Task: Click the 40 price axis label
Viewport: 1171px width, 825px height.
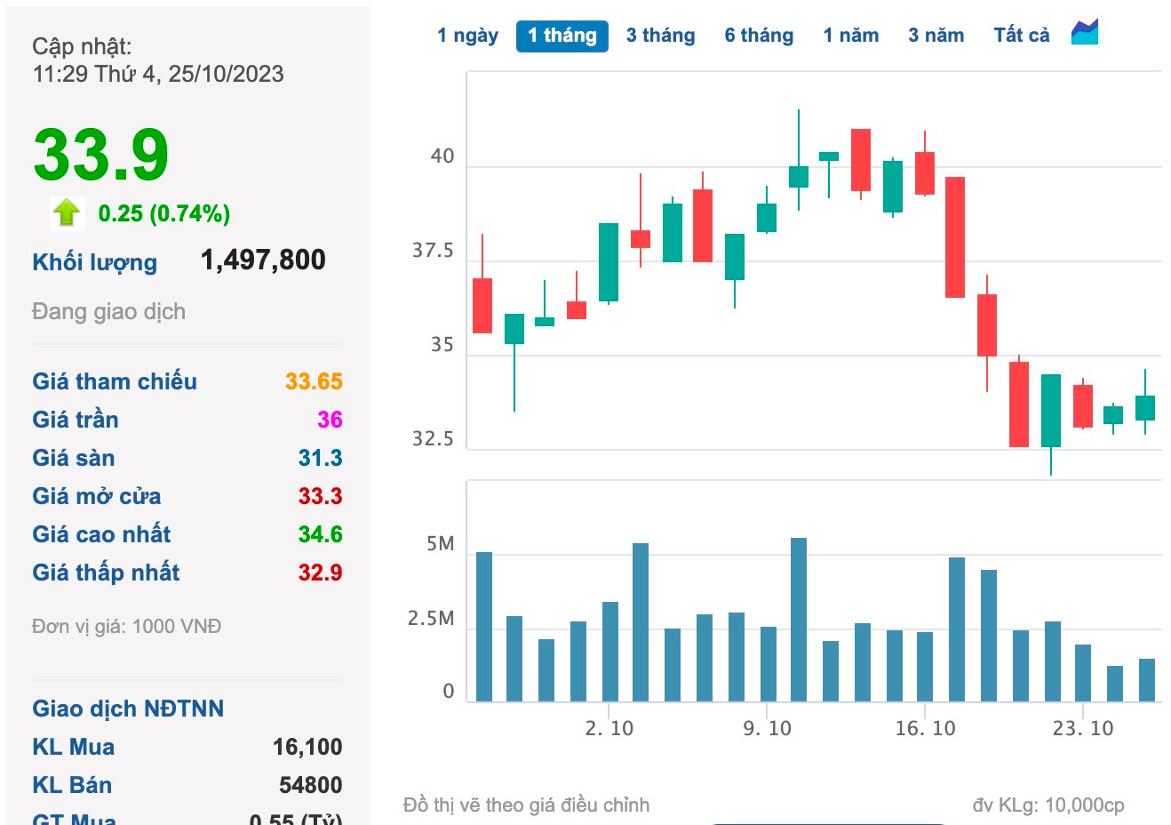Action: click(x=442, y=156)
